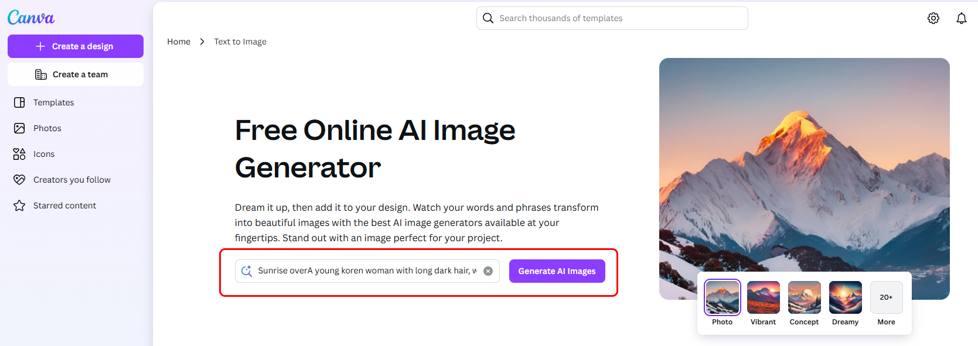This screenshot has height=346, width=978.
Task: Open settings gear icon
Action: 933,18
